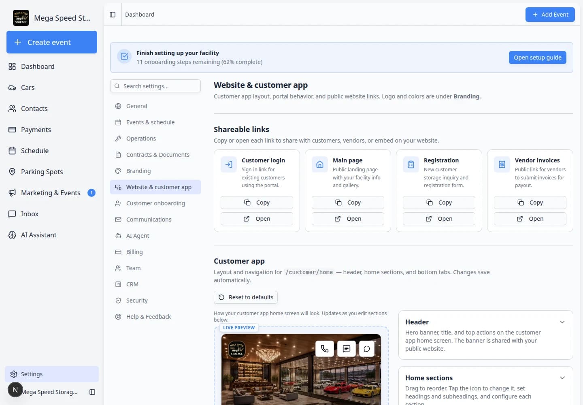Click Reset to defaults button
583x405 pixels.
tap(246, 297)
